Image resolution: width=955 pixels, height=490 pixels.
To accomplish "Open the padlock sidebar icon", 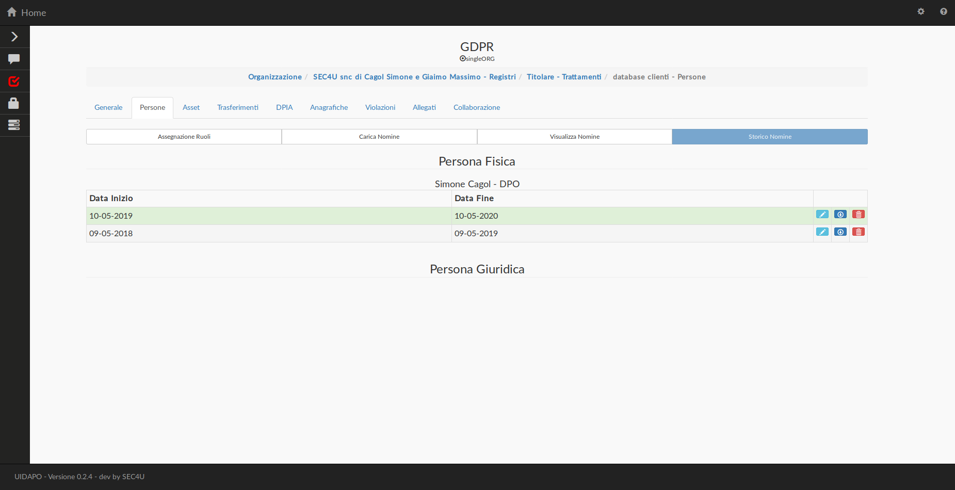I will click(14, 103).
